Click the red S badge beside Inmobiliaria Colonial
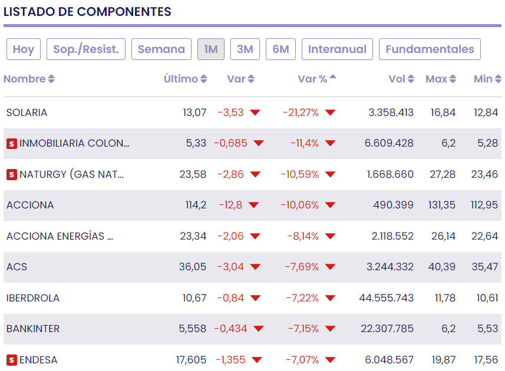 point(11,144)
